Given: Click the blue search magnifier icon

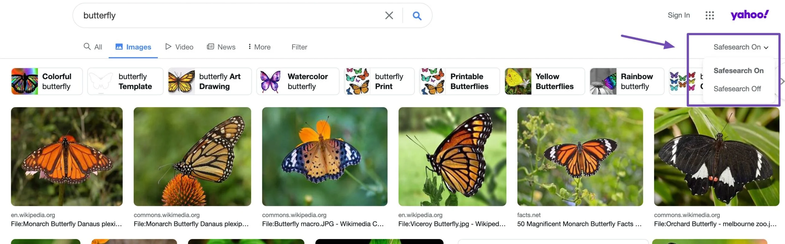Looking at the screenshot, I should click(417, 16).
